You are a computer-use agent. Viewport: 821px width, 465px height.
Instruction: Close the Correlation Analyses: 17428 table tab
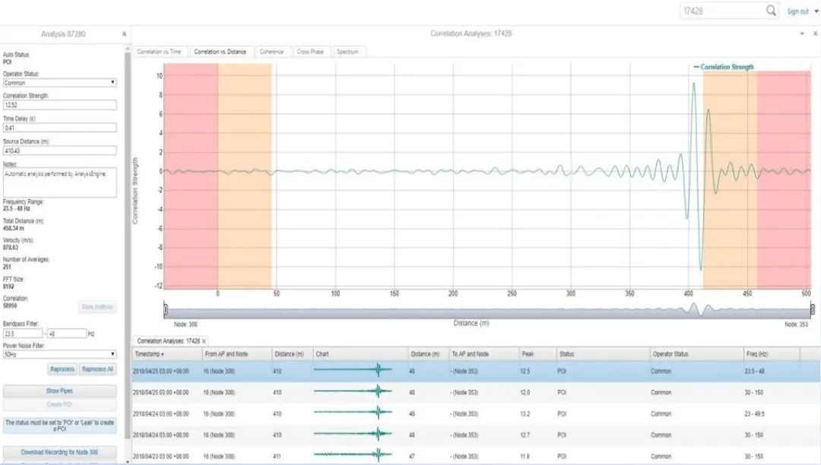click(x=204, y=341)
